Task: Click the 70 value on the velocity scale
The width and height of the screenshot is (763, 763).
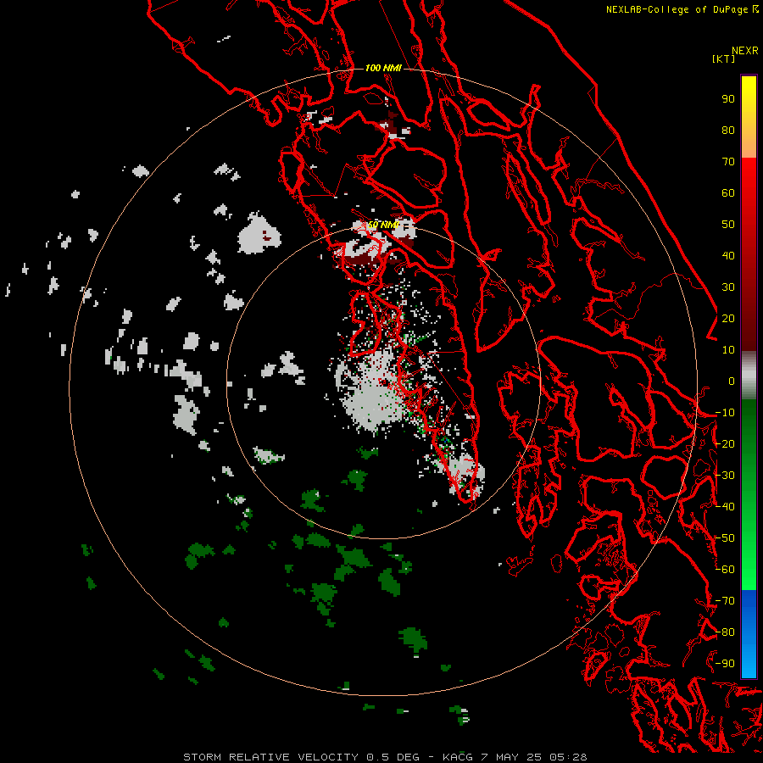Action: pyautogui.click(x=728, y=162)
